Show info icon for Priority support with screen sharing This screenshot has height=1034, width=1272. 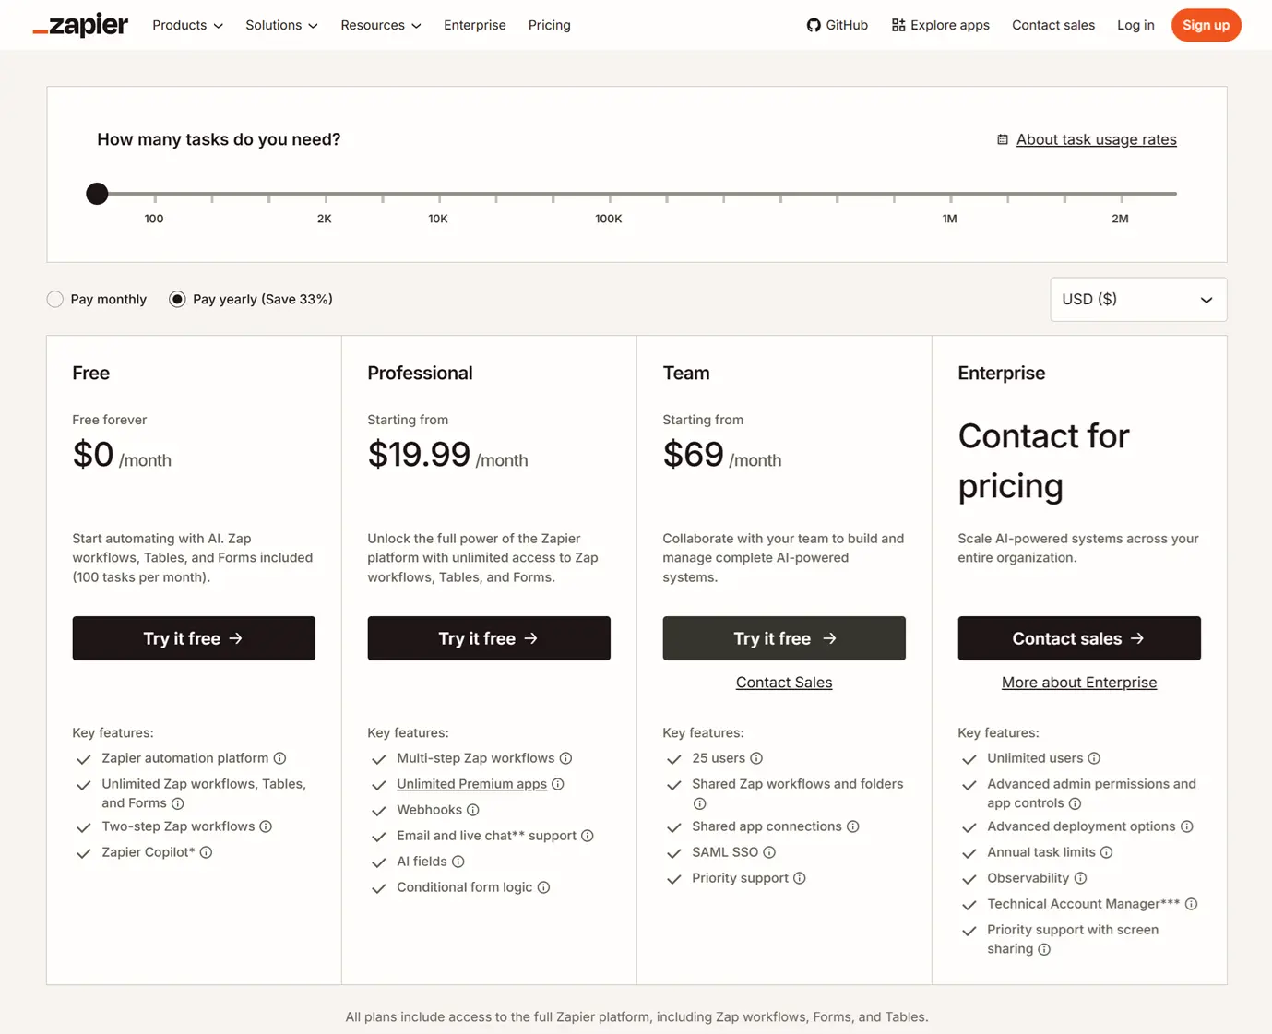pos(1044,949)
